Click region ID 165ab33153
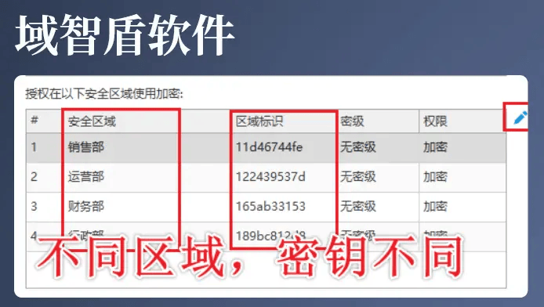This screenshot has width=544, height=307. [270, 206]
